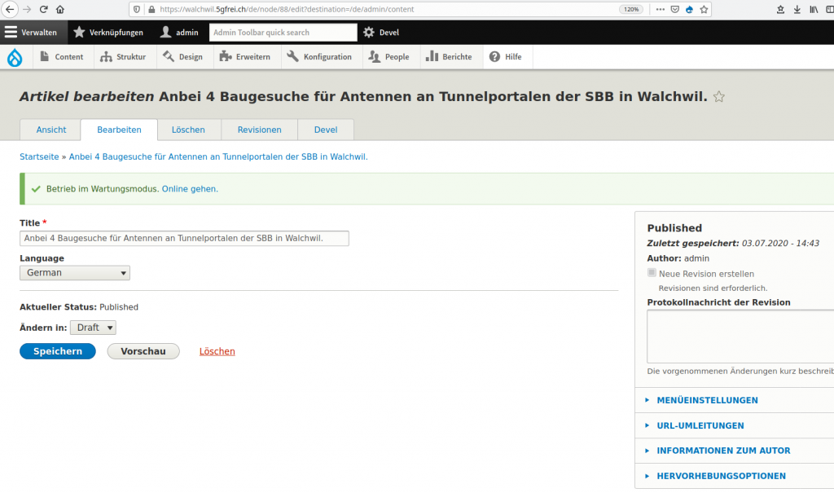Click the Online gehen link
834x493 pixels.
coord(190,189)
